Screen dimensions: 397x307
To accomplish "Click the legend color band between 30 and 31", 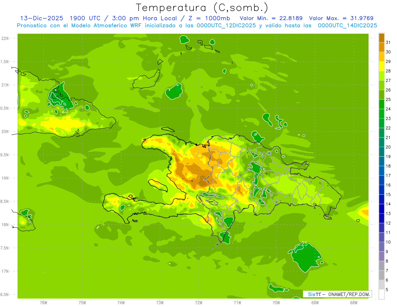I will pyautogui.click(x=381, y=47).
